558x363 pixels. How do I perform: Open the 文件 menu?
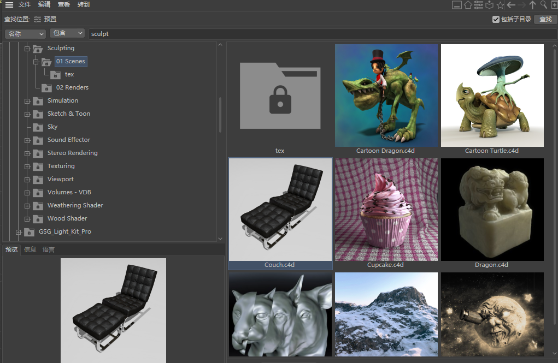tap(25, 4)
